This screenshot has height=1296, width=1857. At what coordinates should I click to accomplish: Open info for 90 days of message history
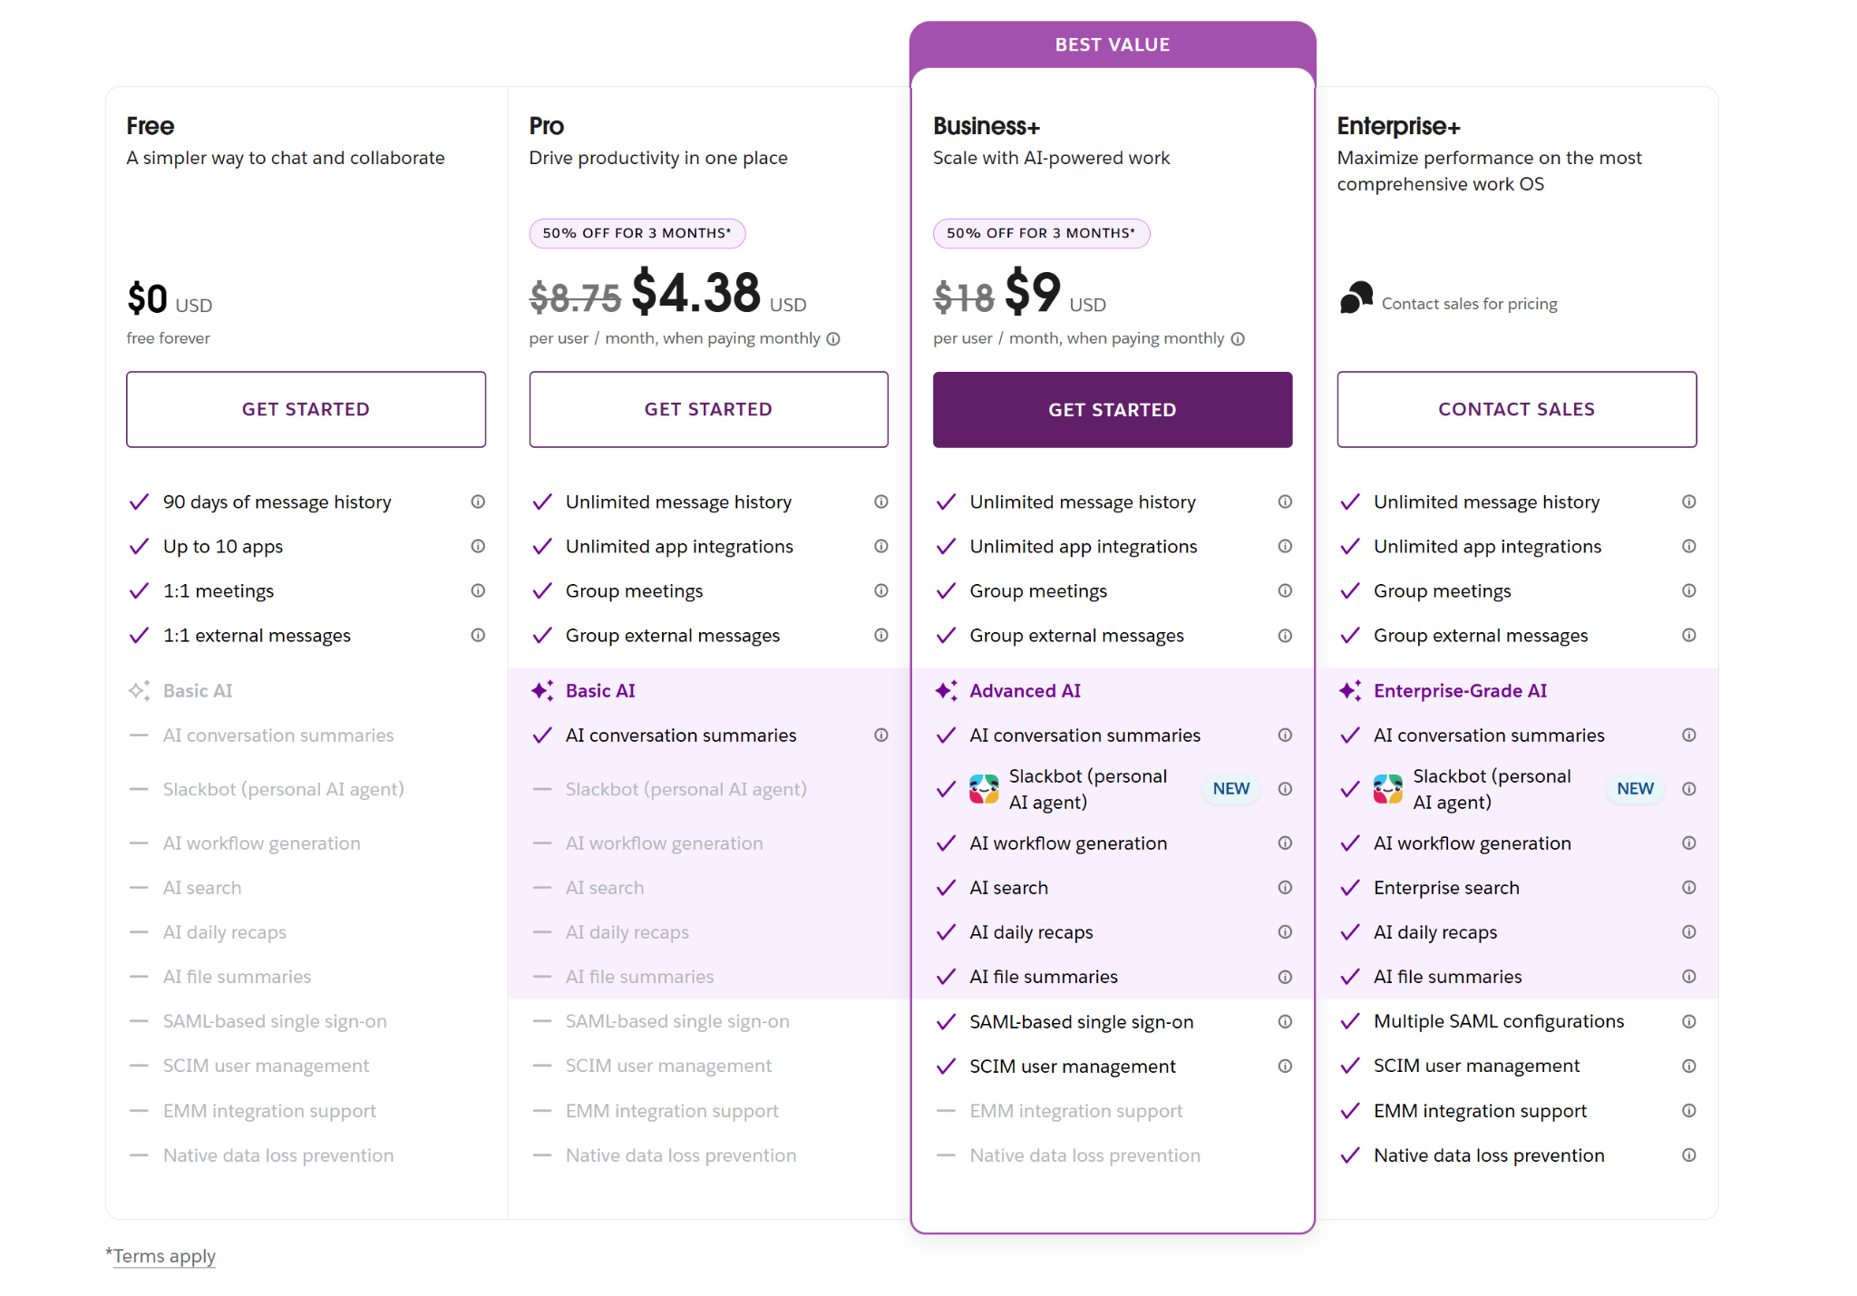coord(478,502)
